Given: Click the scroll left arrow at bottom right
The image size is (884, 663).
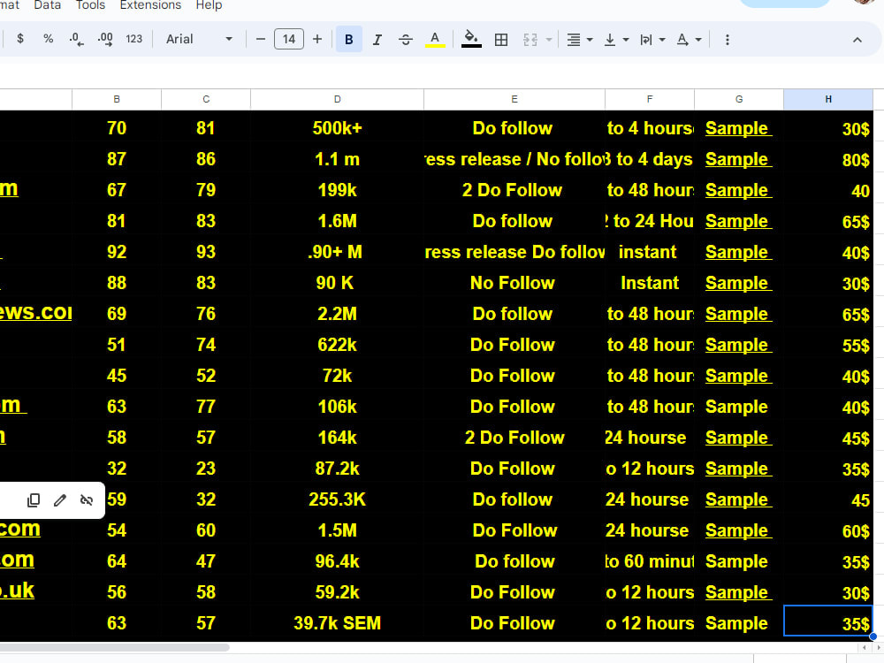Looking at the screenshot, I should [x=865, y=648].
